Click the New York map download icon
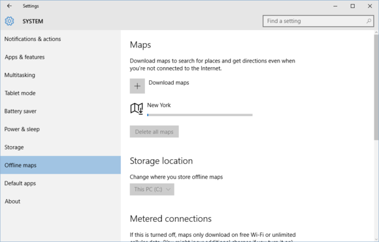This screenshot has height=242, width=379. [137, 108]
